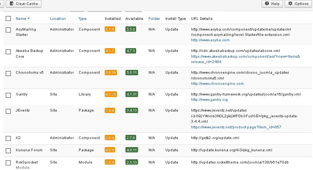Click the Module type cell for RokSprocket
The width and height of the screenshot is (313, 170).
click(86, 162)
